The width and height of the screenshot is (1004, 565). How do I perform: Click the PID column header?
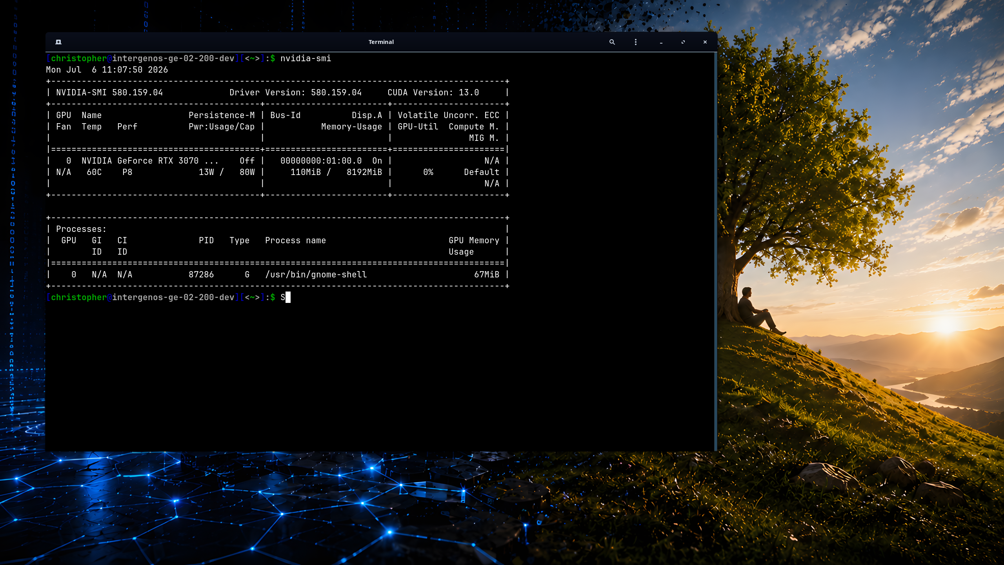tap(206, 241)
